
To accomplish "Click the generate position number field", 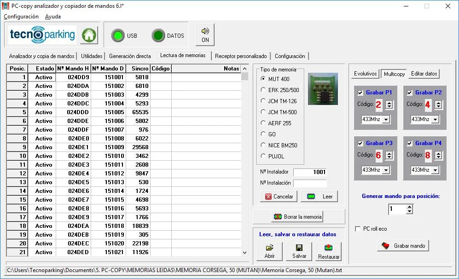I will pyautogui.click(x=397, y=209).
